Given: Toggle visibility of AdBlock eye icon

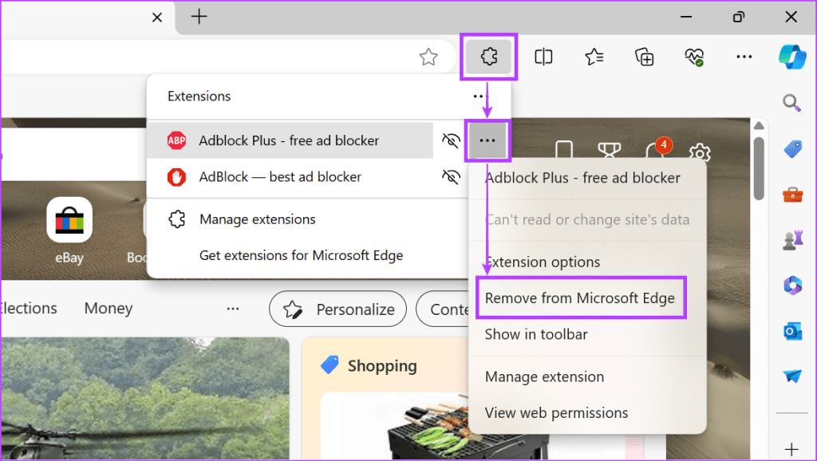Looking at the screenshot, I should (451, 177).
